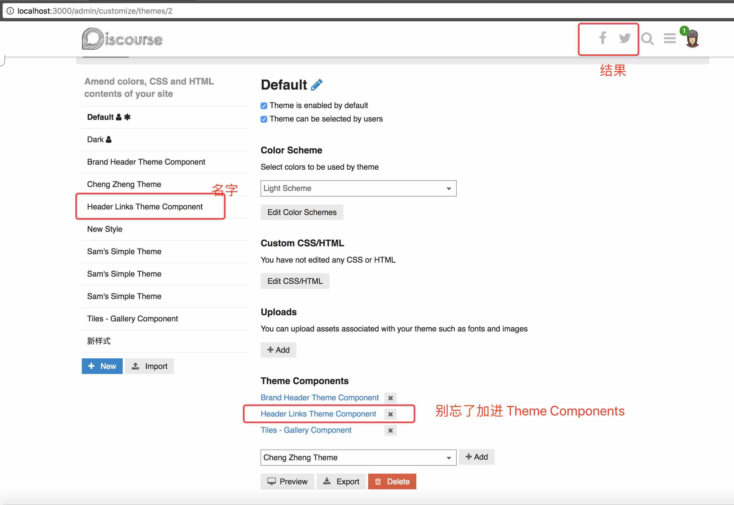This screenshot has width=734, height=505.
Task: Toggle Theme can be selected by users
Action: click(264, 119)
